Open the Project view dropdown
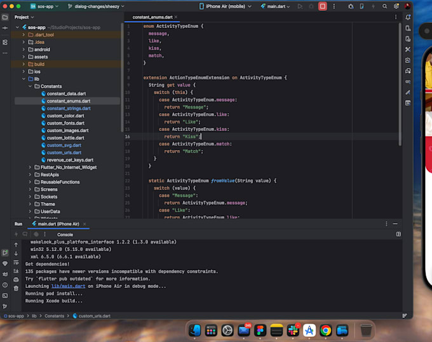This screenshot has width=432, height=342. [24, 17]
